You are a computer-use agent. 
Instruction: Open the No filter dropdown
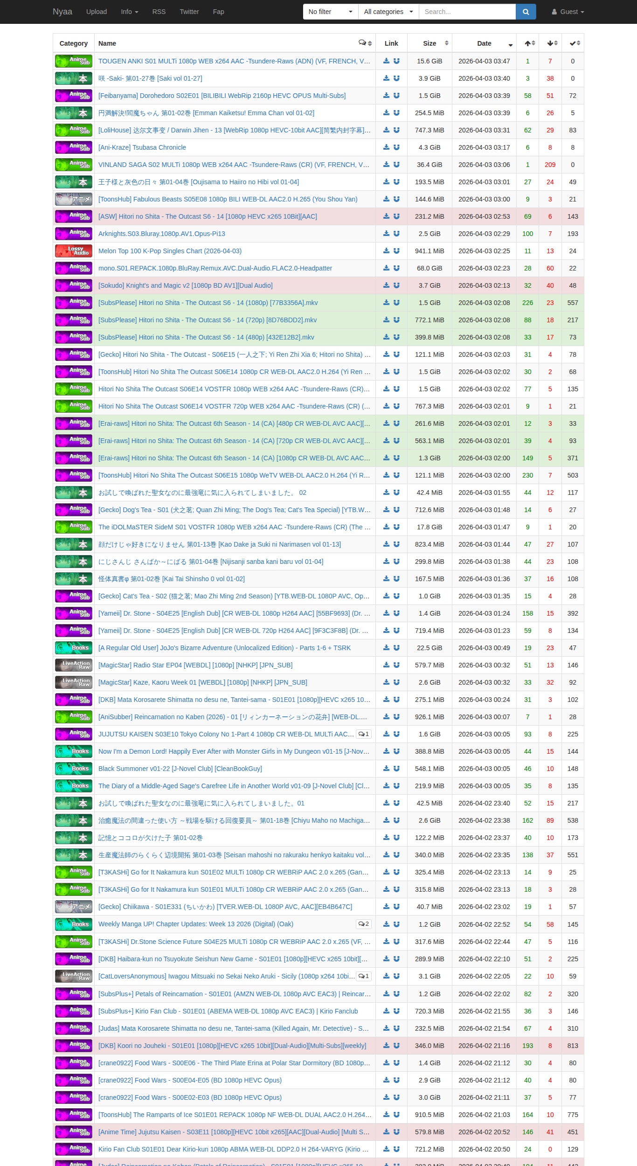pos(331,12)
